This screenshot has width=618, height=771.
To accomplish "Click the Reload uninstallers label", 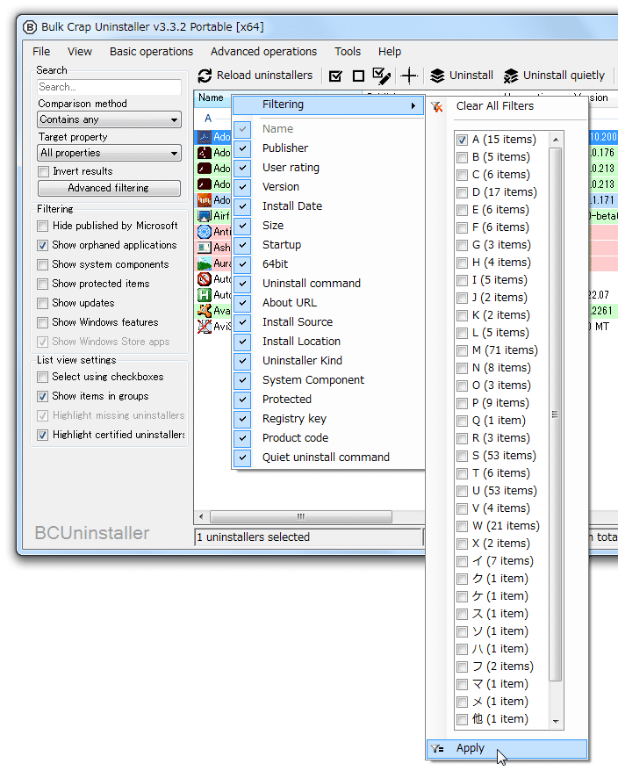I will pos(264,76).
